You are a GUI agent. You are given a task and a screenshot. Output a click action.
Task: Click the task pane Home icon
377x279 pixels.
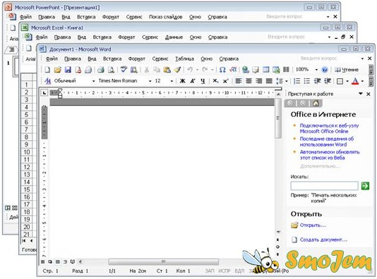click(x=316, y=104)
